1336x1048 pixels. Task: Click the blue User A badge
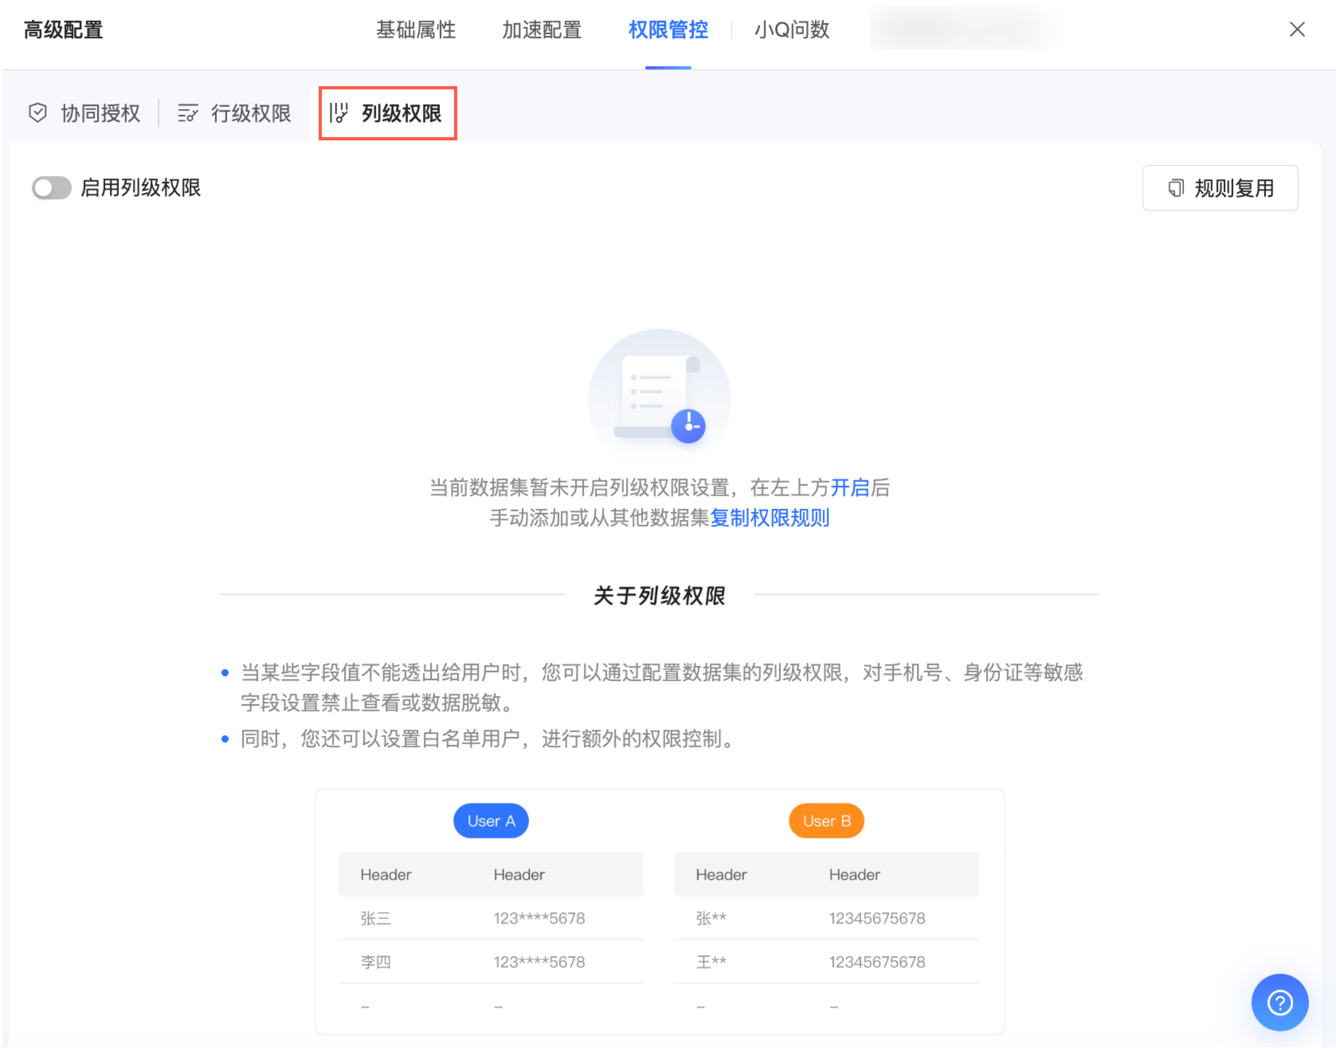(491, 821)
